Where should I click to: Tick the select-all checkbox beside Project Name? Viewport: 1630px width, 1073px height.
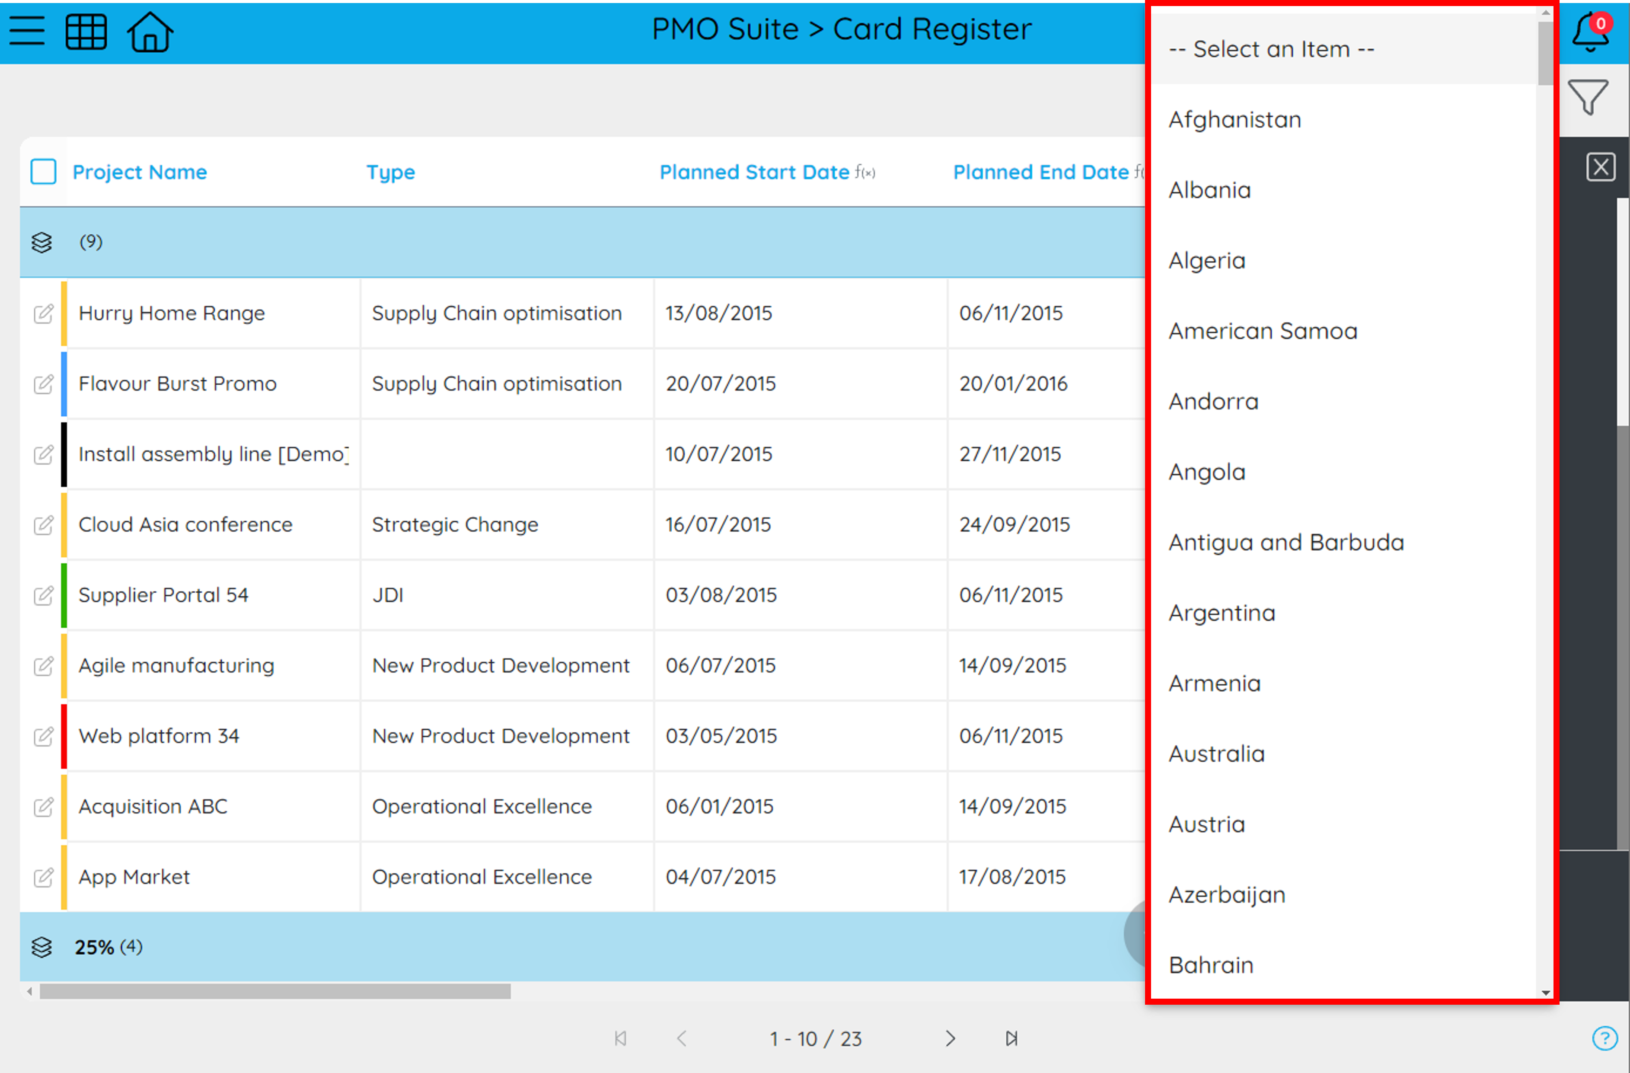(43, 172)
